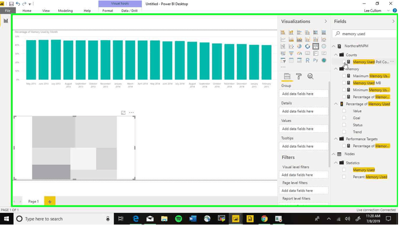This screenshot has height=225, width=399.
Task: Select the Waterfall chart visualization
Action: 283,46
